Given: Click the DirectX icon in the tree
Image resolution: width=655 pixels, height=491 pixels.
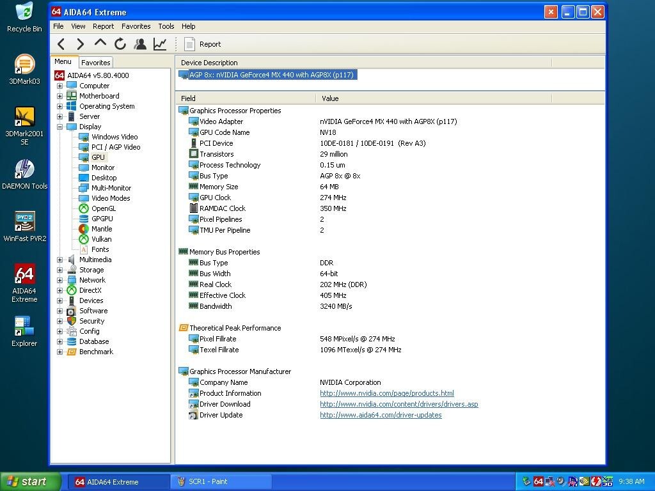Looking at the screenshot, I should tap(72, 290).
